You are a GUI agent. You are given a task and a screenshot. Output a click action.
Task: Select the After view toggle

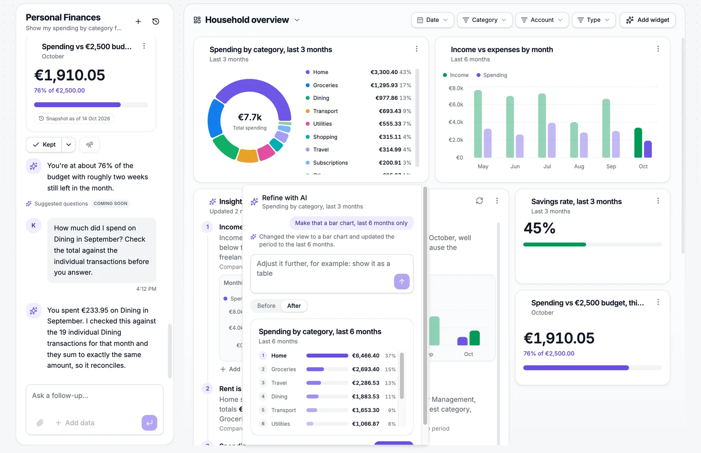[x=294, y=306]
